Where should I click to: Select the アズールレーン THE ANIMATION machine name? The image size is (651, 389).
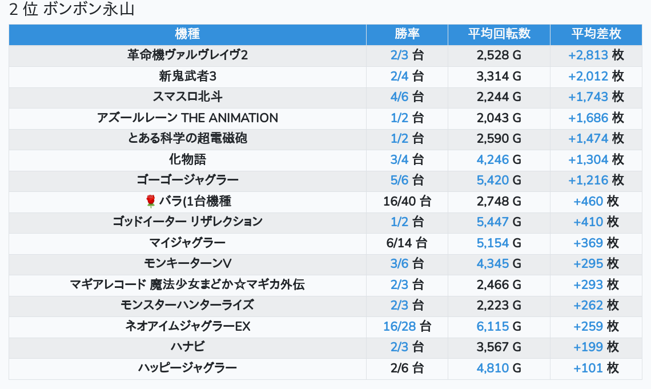coord(187,118)
